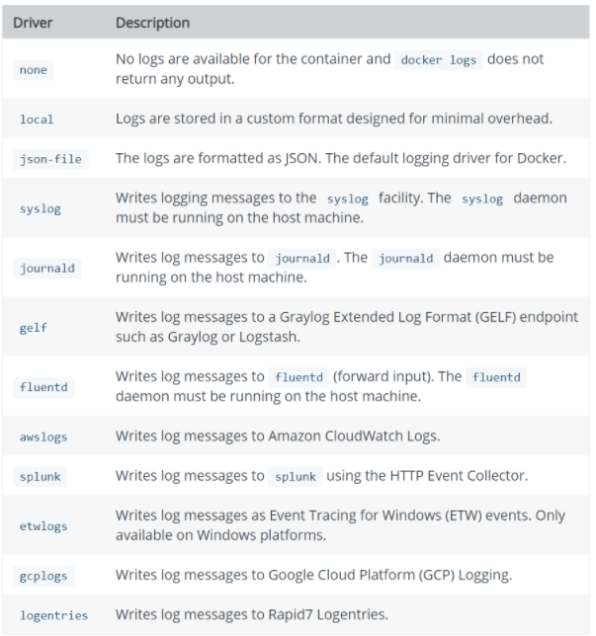Click the inline splunk code in its description
The image size is (596, 636).
[297, 476]
